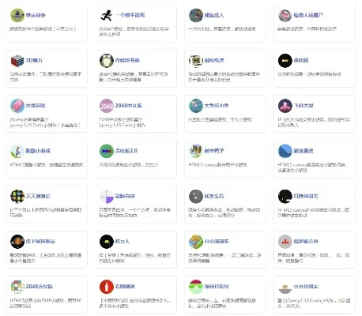Click the 一个都不能死 title link
362x316 pixels.
130,15
